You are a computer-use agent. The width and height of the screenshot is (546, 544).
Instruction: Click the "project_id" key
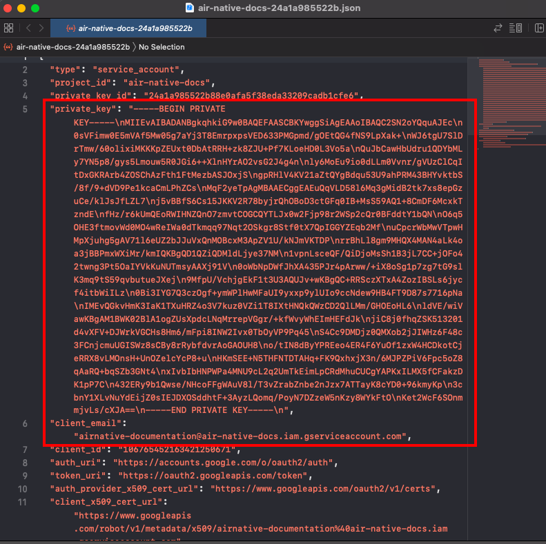coord(81,83)
